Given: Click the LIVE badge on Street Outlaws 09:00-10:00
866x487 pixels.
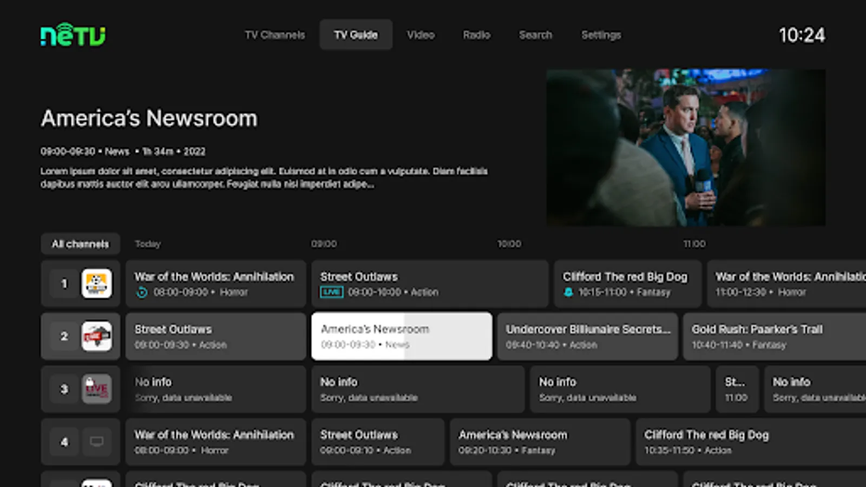Looking at the screenshot, I should (331, 292).
